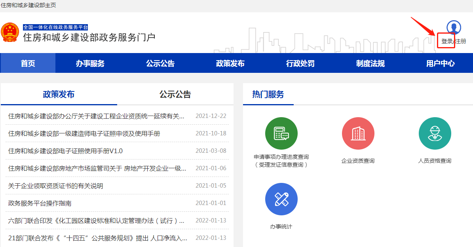Open 政策发布 in the navigation bar
The width and height of the screenshot is (473, 247).
[230, 63]
